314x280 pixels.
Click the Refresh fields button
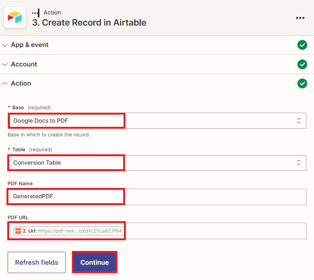pyautogui.click(x=36, y=262)
